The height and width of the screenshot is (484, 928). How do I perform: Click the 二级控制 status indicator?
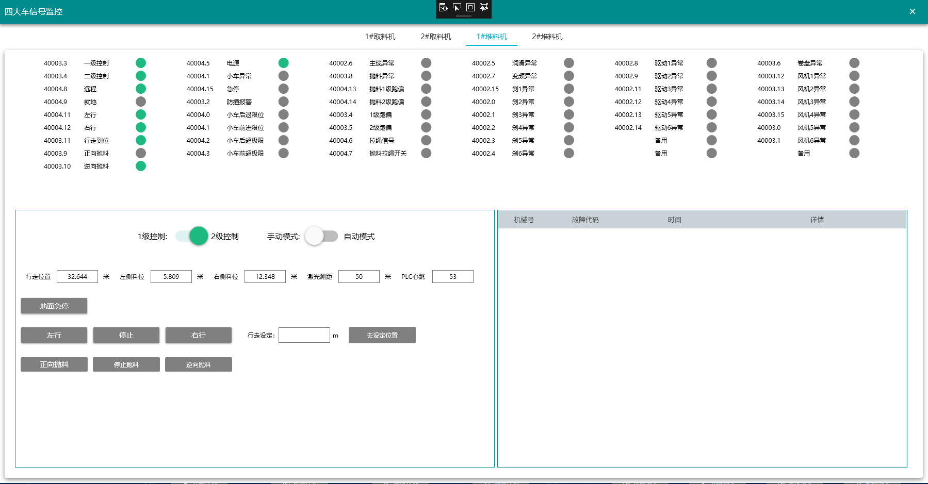click(x=141, y=76)
